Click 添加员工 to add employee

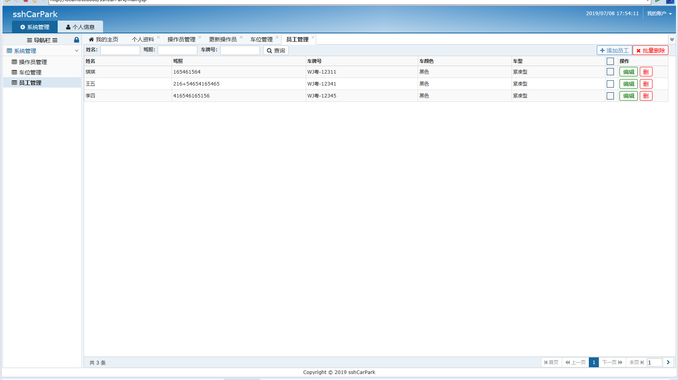point(614,51)
